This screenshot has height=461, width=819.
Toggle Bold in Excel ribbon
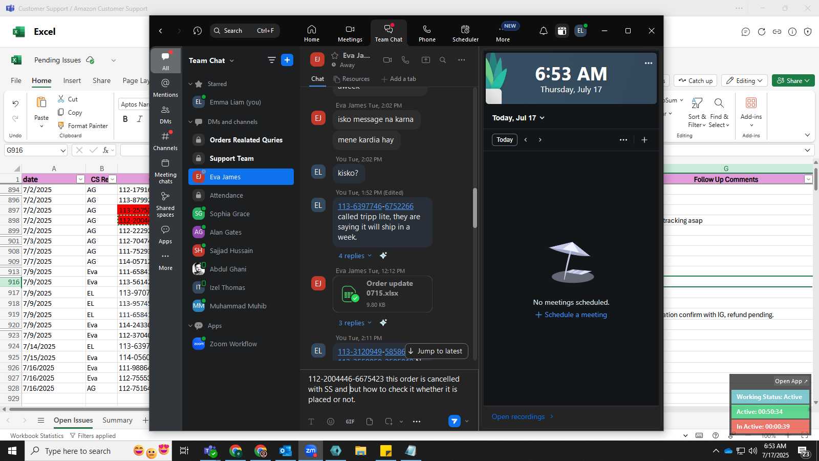(x=125, y=119)
